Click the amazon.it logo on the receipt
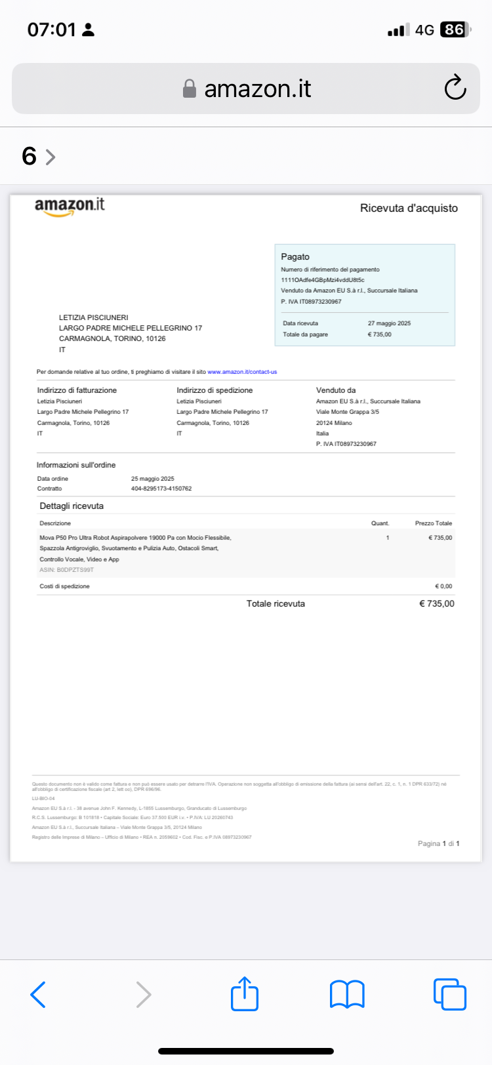 coord(70,206)
